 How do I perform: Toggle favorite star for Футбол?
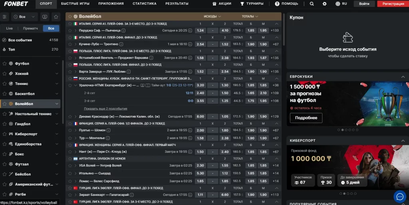tap(4, 63)
